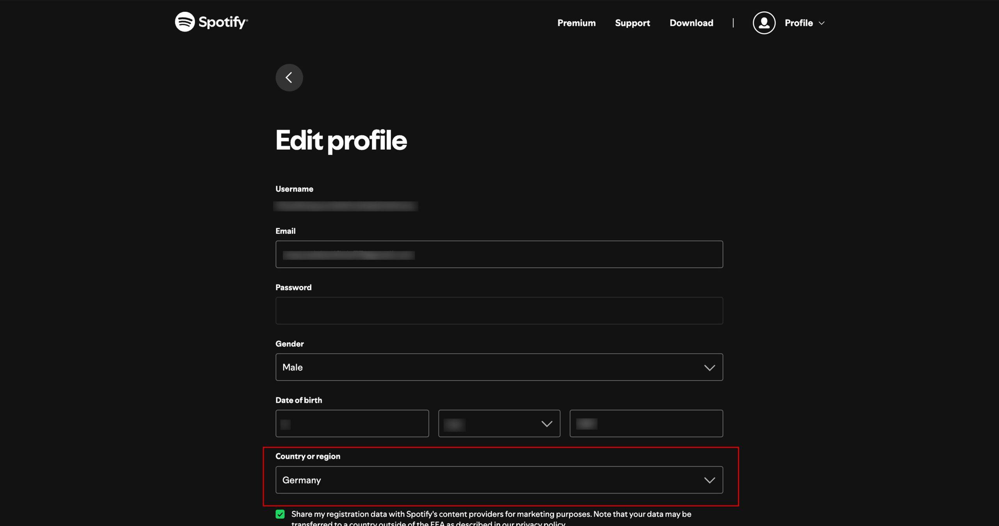Expand the Profile menu chevron

(x=821, y=23)
